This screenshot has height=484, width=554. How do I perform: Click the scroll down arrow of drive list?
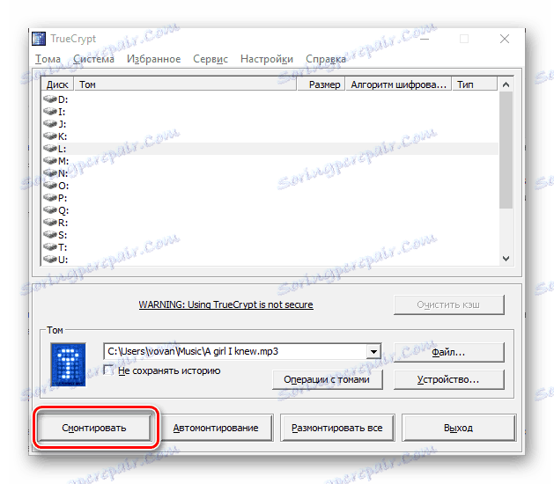click(506, 259)
